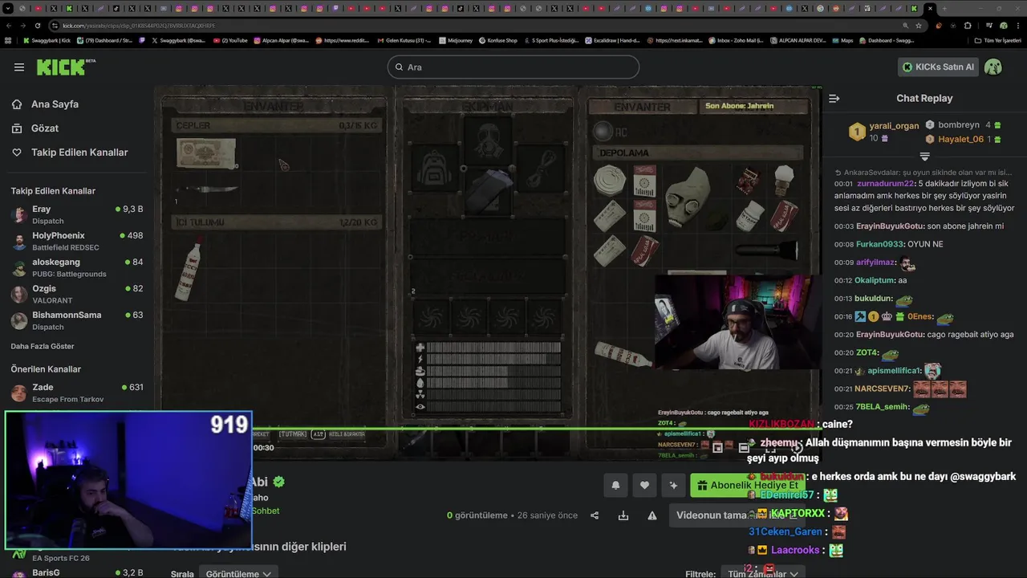Viewport: 1027px width, 578px height.
Task: Click the streamer webcam picture-in-picture overlay
Action: (128, 480)
